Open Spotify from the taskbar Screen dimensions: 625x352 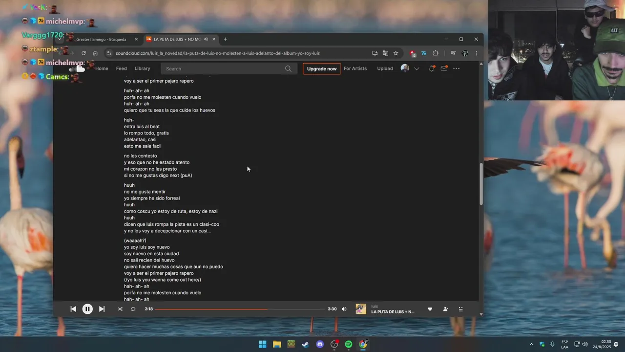coord(349,344)
